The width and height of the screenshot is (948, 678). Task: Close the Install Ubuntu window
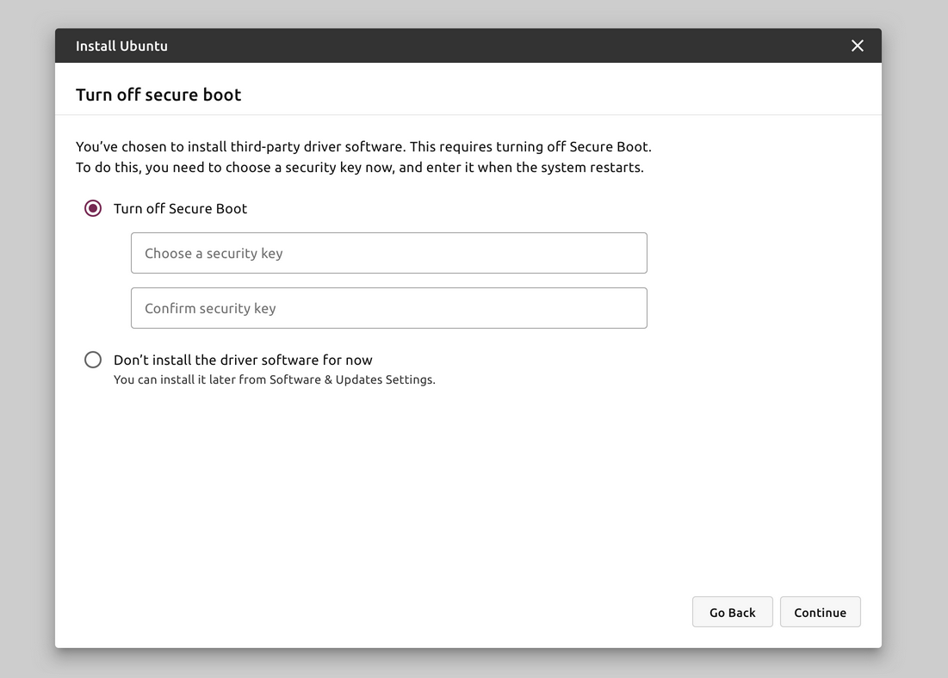click(x=857, y=46)
